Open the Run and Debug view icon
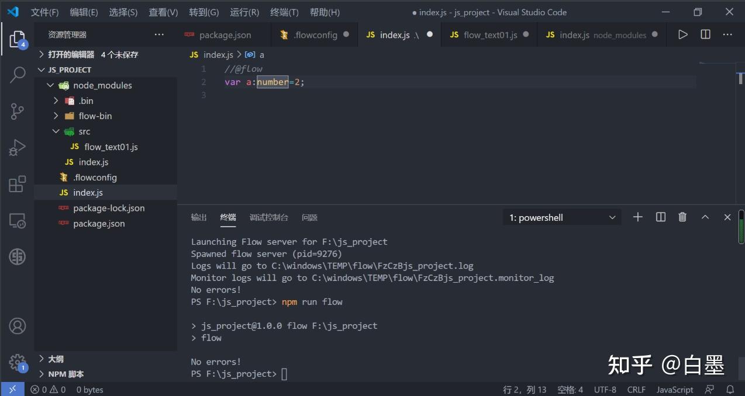This screenshot has width=745, height=396. coord(18,147)
